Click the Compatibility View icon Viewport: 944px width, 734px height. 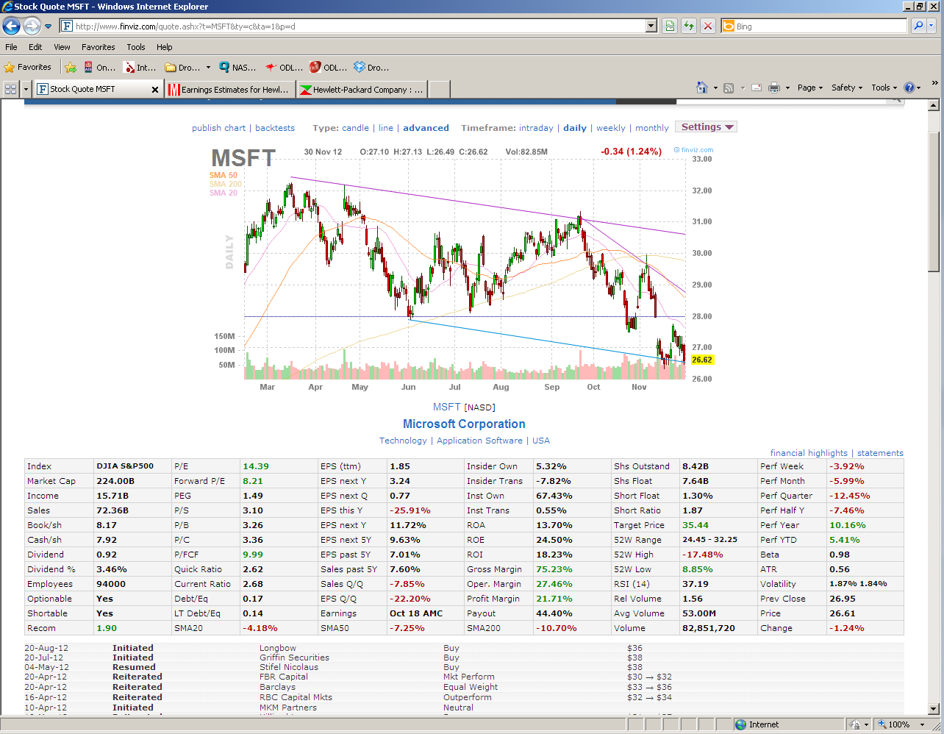670,26
